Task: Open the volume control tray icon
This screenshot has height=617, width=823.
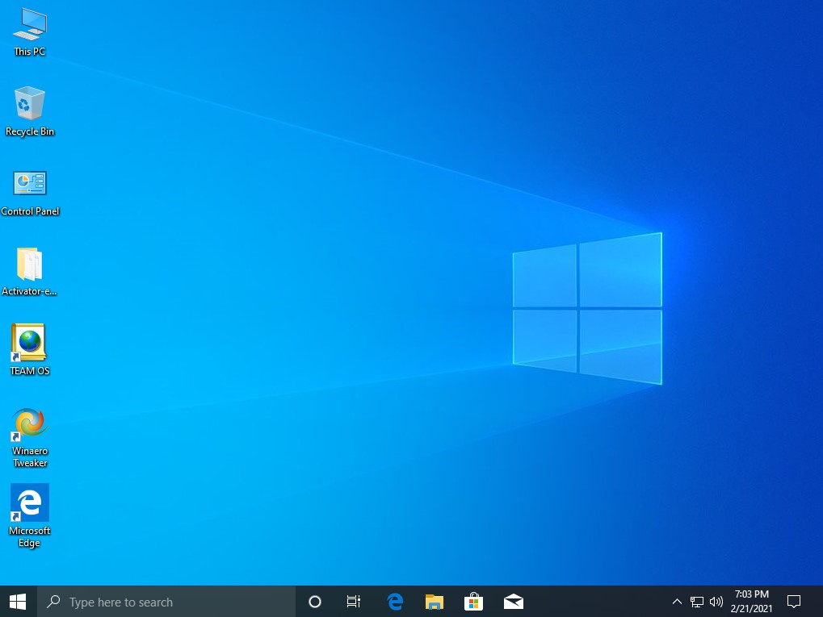Action: 716,602
